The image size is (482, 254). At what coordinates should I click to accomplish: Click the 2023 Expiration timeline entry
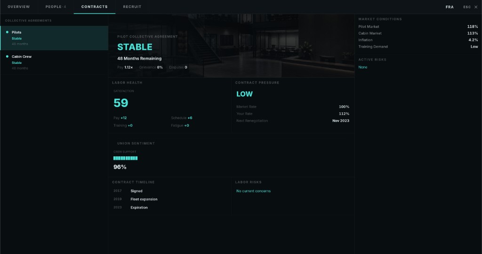131,208
